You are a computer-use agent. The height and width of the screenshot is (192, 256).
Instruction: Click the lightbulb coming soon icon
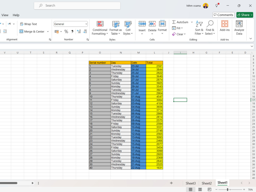217,6
